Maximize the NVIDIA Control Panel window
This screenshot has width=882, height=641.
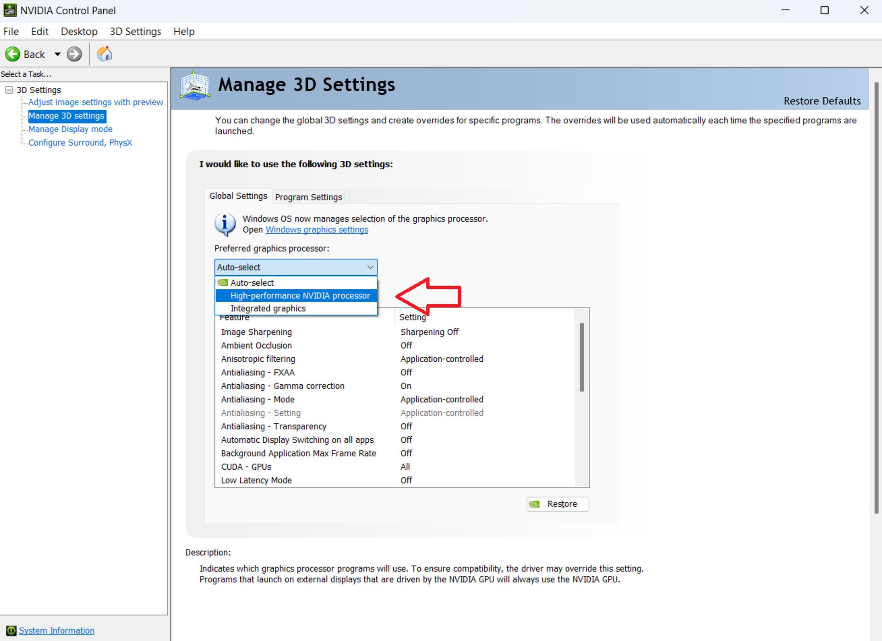825,10
